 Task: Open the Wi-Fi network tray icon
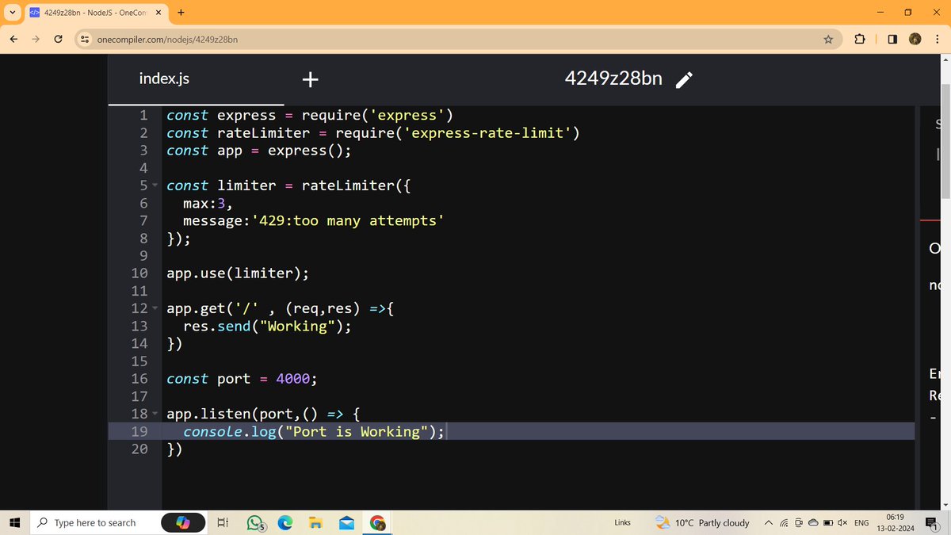783,523
